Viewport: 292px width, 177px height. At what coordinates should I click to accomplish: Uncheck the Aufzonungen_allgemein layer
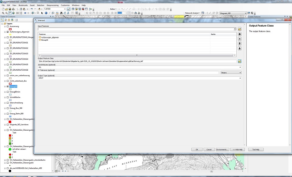[x=8, y=32]
